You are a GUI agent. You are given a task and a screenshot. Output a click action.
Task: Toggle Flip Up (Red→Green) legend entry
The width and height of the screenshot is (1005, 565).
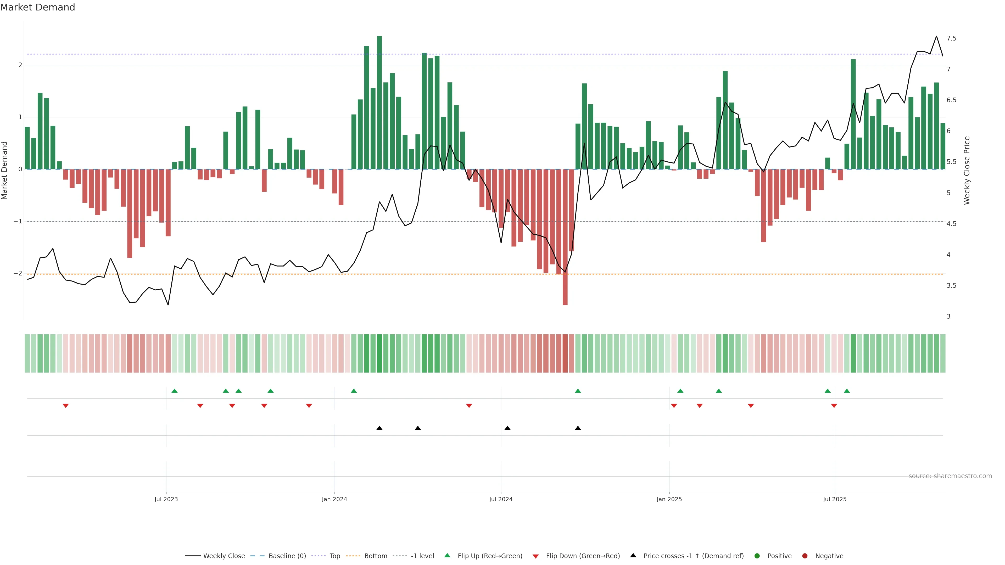(x=490, y=556)
